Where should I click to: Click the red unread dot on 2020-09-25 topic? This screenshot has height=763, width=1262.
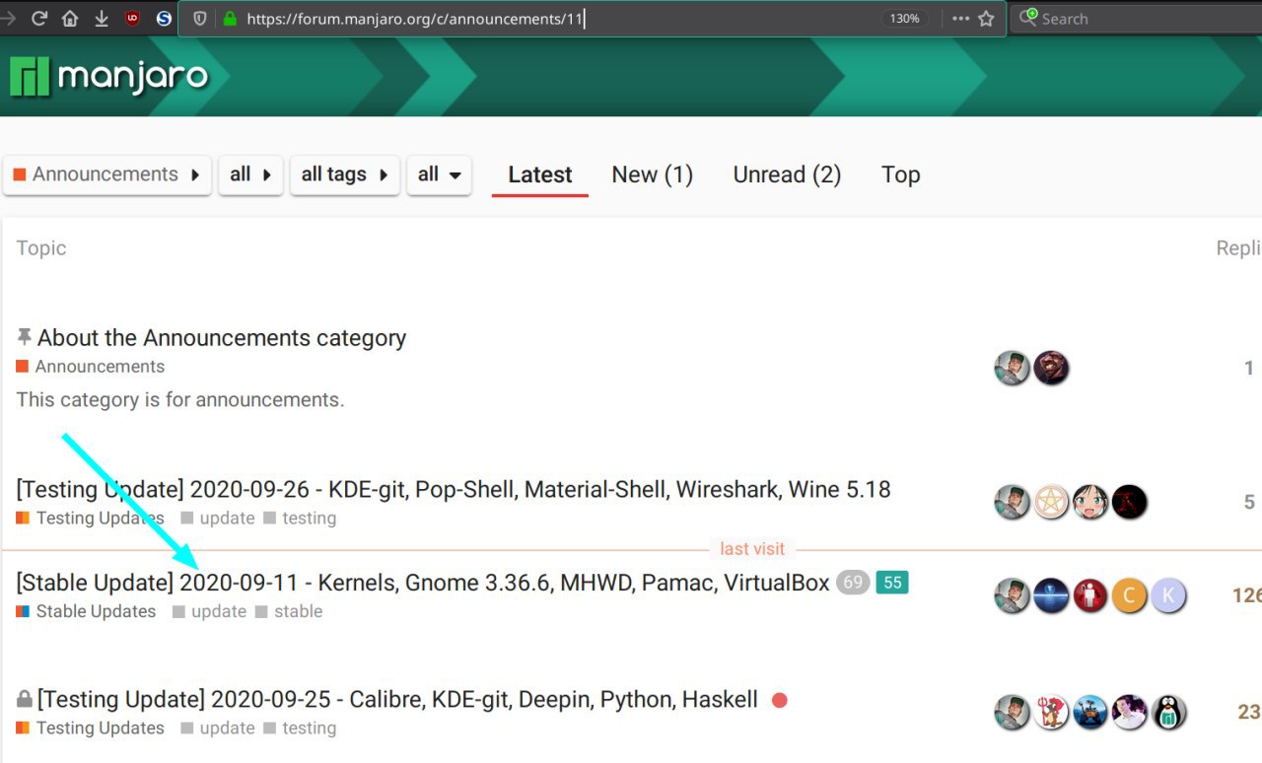[x=780, y=701]
